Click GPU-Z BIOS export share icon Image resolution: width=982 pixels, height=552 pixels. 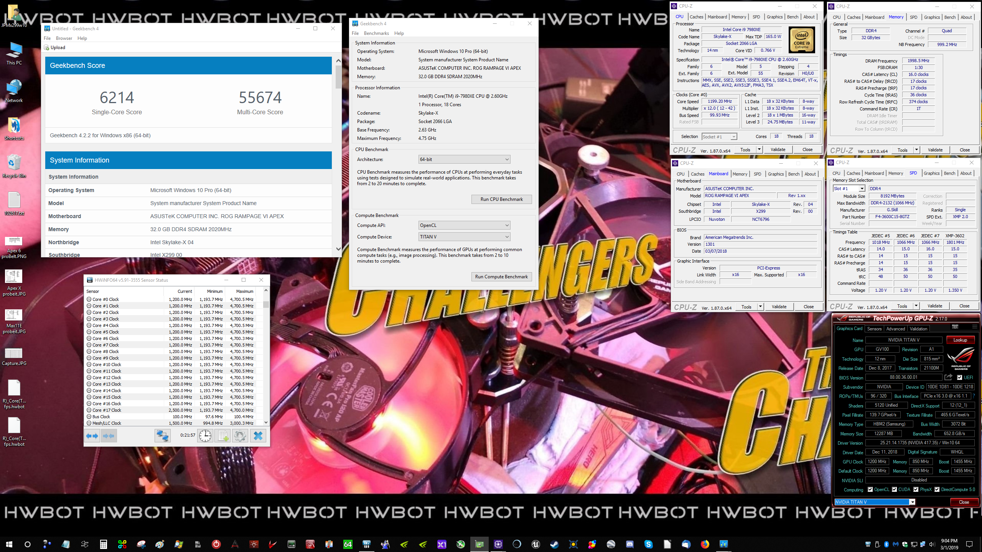click(x=949, y=377)
